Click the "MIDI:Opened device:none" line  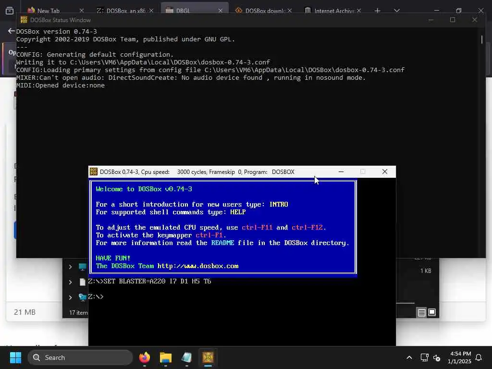[60, 86]
